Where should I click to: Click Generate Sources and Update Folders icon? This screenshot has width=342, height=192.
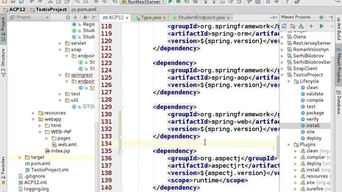click(292, 26)
